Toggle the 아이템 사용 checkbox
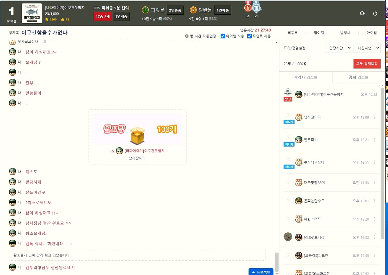 (x=223, y=36)
